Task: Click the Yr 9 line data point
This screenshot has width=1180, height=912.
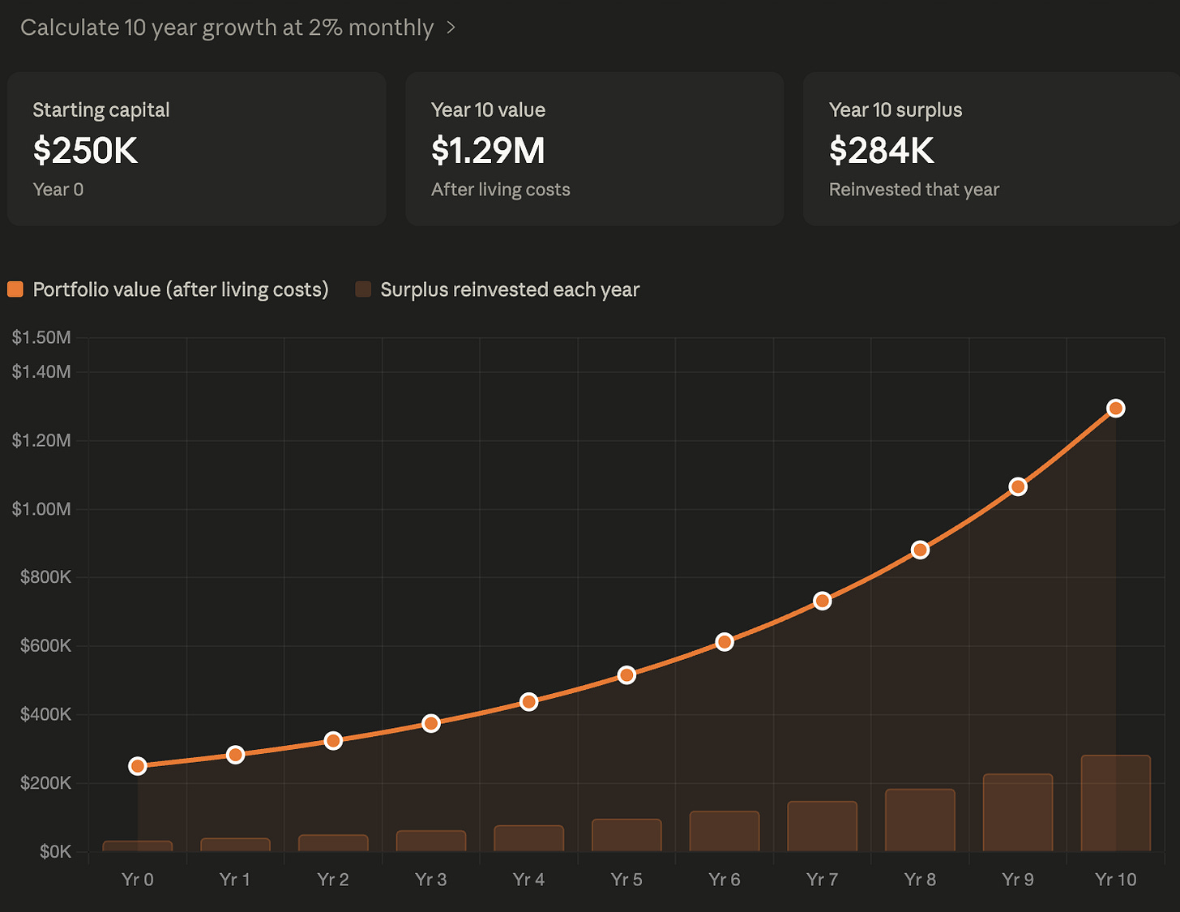Action: pyautogui.click(x=1018, y=486)
